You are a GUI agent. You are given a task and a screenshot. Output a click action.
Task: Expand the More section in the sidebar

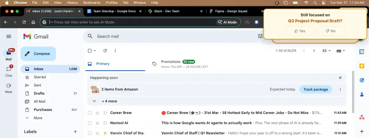tap(38, 118)
